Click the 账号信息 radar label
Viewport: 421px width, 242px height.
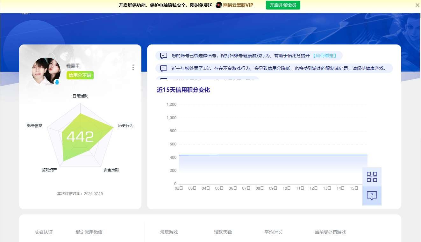[x=35, y=126]
